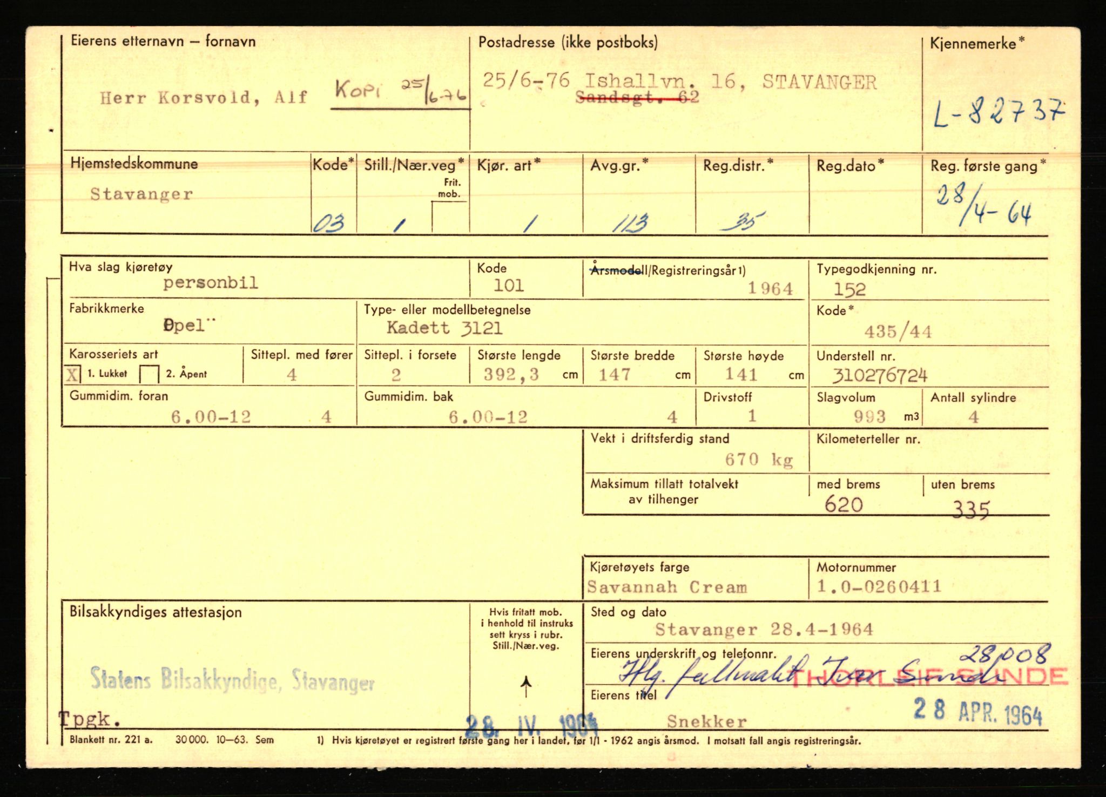Screen dimensions: 1106x797
Task: Click the upward arrow under 'Still./Nær.veg.'
Action: coord(526,687)
